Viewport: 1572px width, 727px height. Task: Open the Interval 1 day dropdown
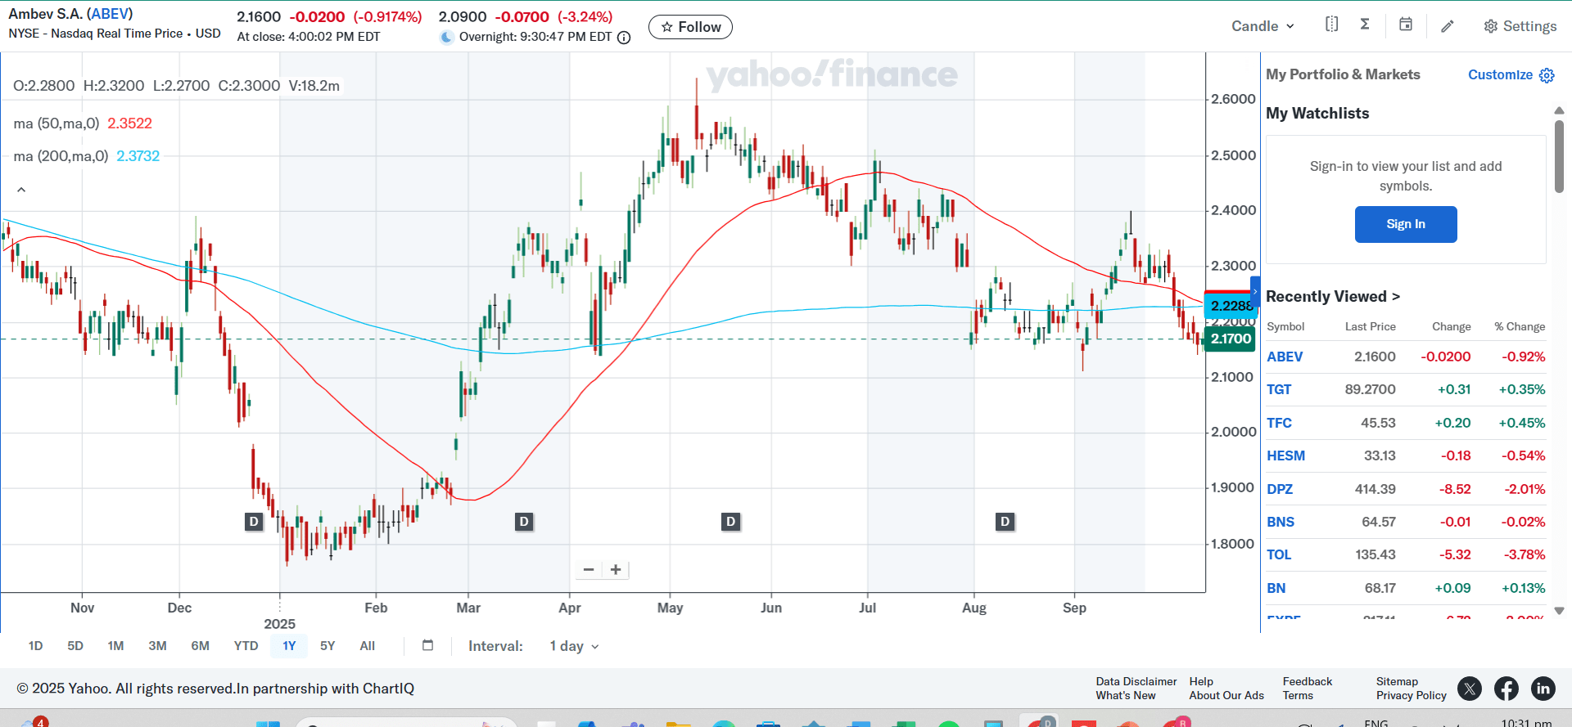coord(574,646)
